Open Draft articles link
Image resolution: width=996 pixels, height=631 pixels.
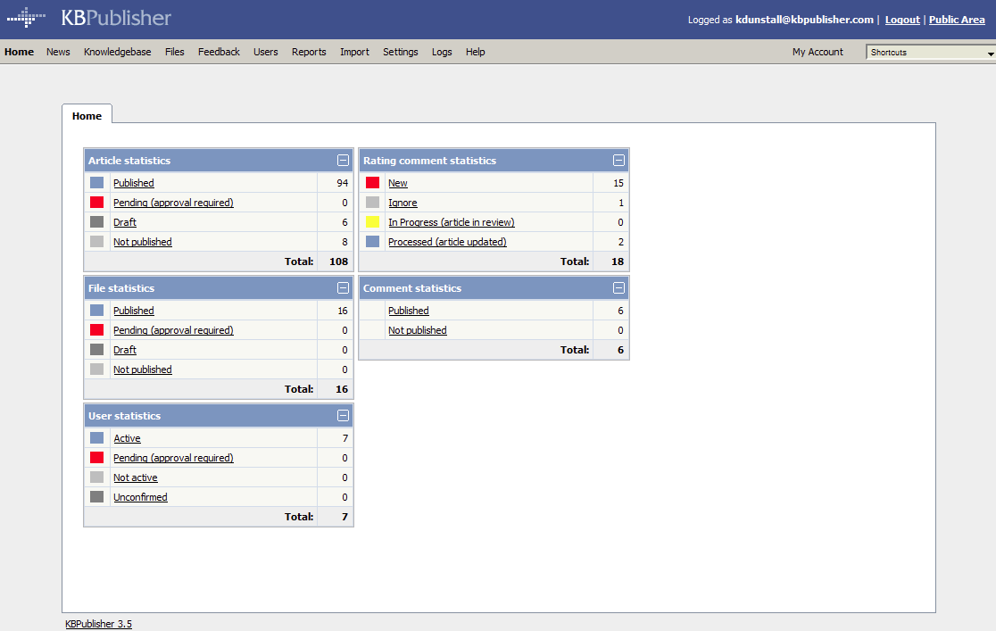tap(125, 222)
